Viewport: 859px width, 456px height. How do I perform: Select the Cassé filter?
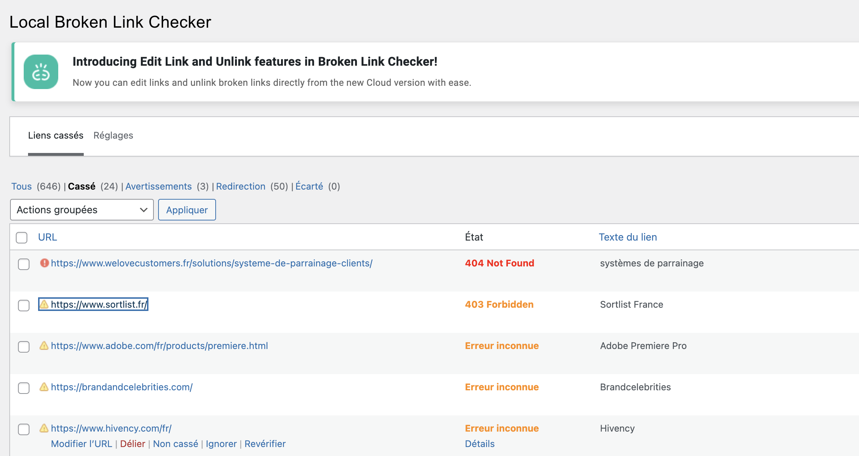pyautogui.click(x=82, y=186)
